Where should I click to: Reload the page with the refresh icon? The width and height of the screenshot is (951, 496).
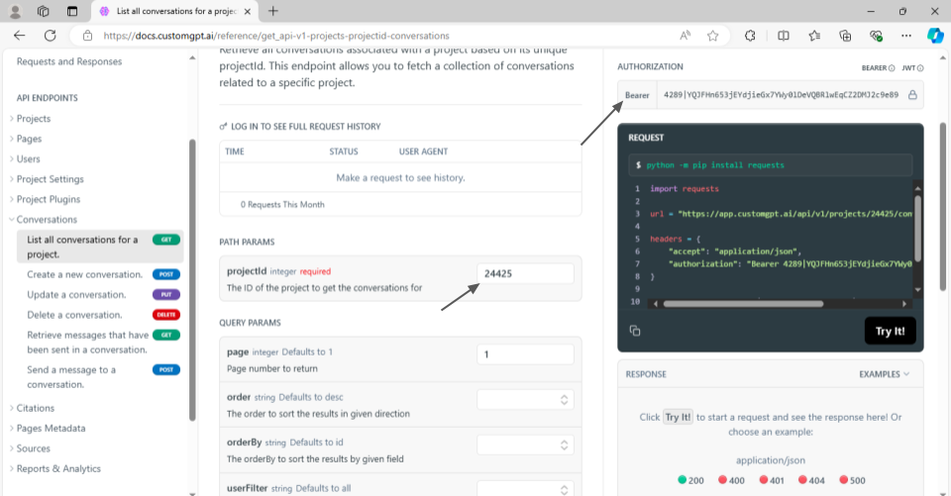(x=50, y=36)
